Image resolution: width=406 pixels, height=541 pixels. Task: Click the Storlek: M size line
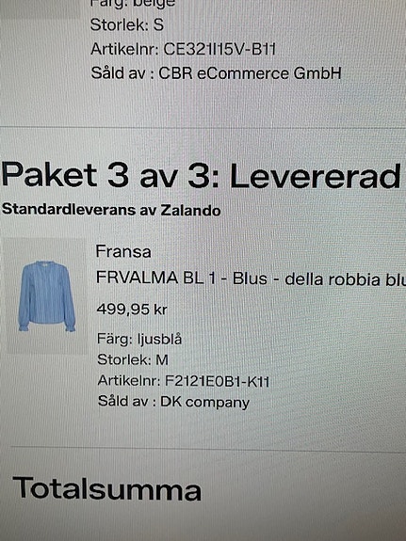coord(133,359)
